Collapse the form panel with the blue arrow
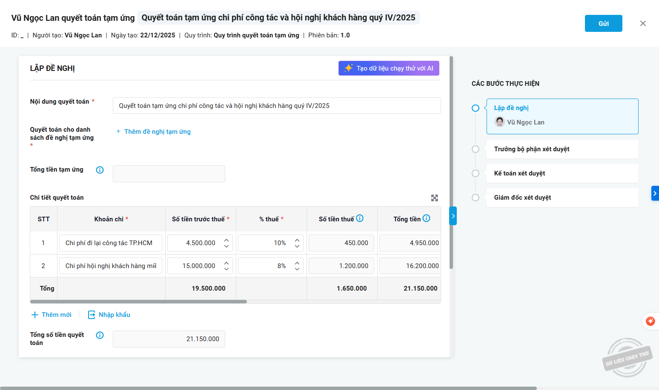 pos(453,216)
